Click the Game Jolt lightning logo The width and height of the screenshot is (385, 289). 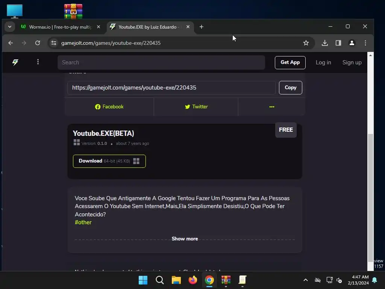pos(15,62)
